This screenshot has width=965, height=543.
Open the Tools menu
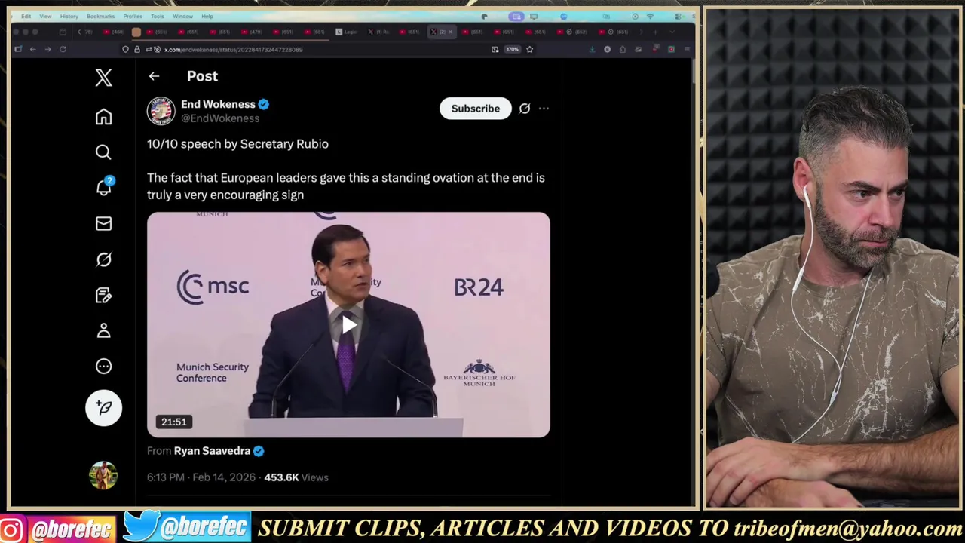tap(158, 16)
